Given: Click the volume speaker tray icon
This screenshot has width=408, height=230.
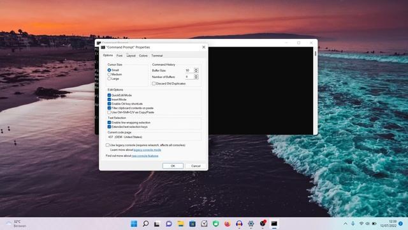Looking at the screenshot, I should pos(368,224).
